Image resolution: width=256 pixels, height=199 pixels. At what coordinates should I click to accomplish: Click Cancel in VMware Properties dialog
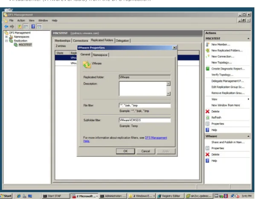[145, 151]
